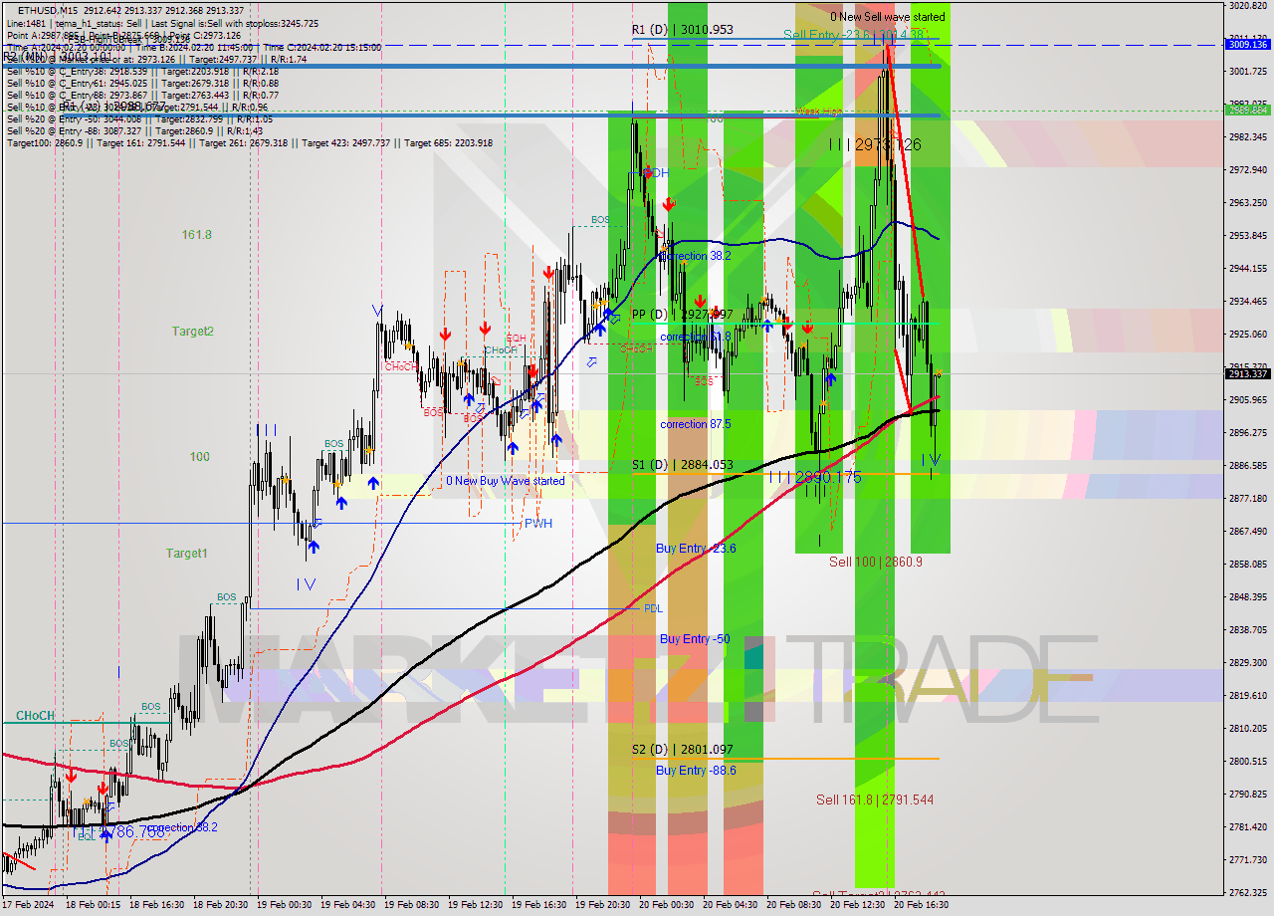This screenshot has height=916, width=1274.
Task: Click the 2762.325 price axis value
Action: [x=1247, y=892]
